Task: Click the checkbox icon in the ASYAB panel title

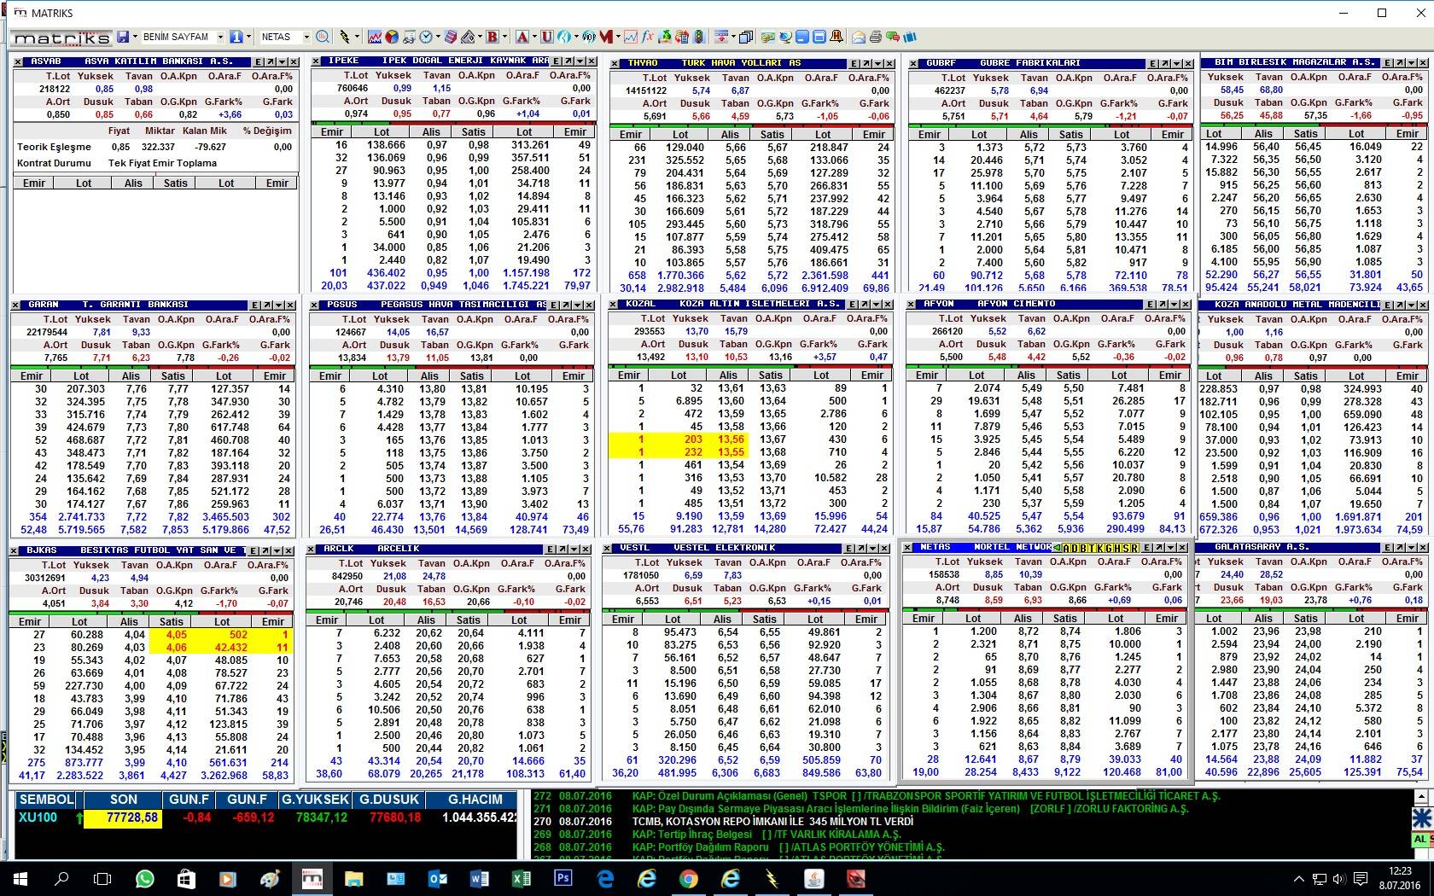Action: pyautogui.click(x=19, y=62)
